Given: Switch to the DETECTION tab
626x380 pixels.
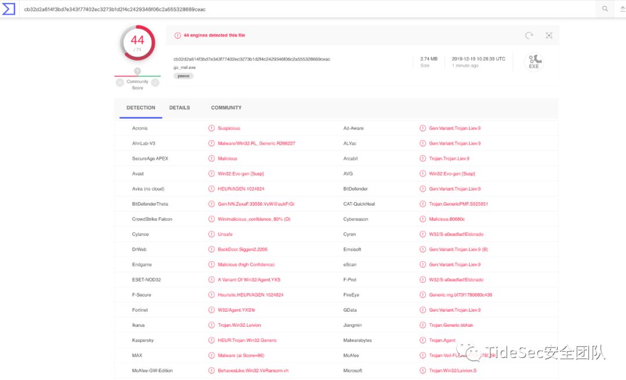Looking at the screenshot, I should coord(140,108).
